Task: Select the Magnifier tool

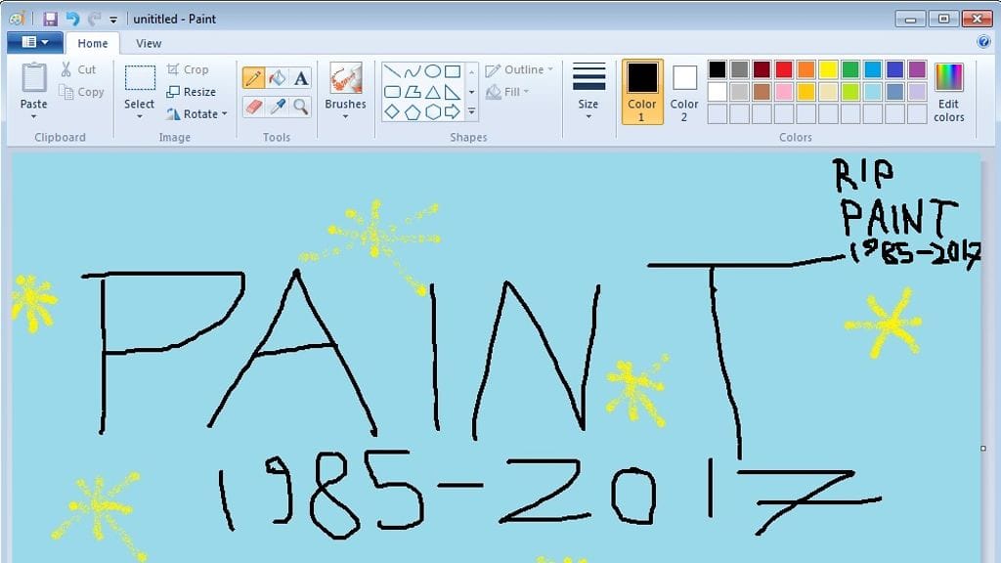Action: 300,108
